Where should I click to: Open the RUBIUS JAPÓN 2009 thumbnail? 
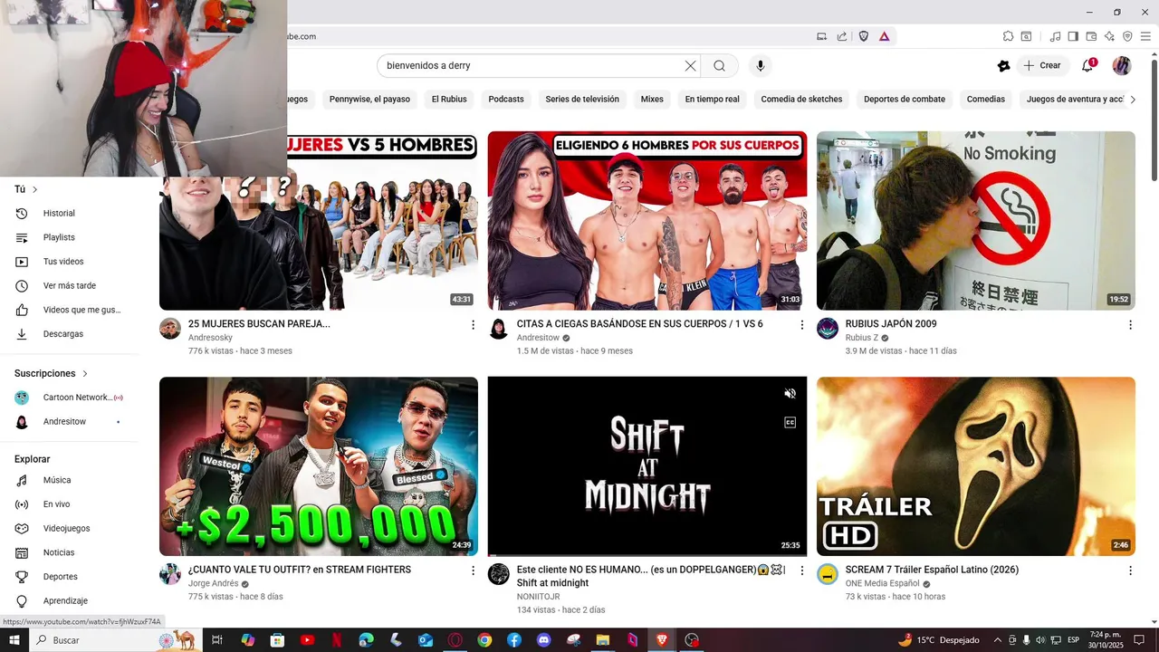tap(975, 221)
